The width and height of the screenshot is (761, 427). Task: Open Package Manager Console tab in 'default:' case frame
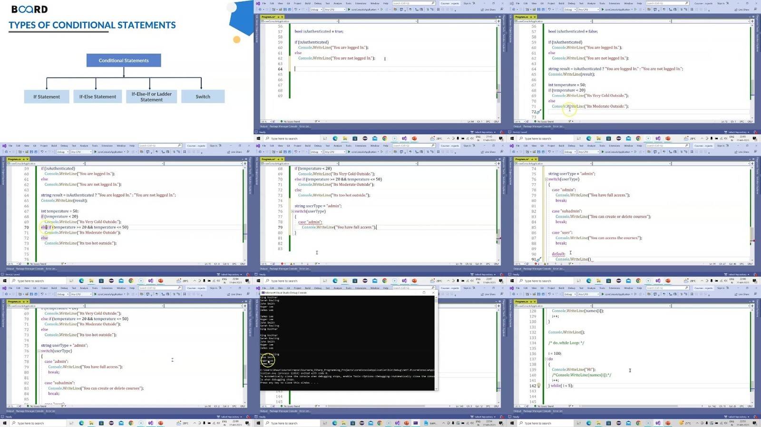point(537,269)
